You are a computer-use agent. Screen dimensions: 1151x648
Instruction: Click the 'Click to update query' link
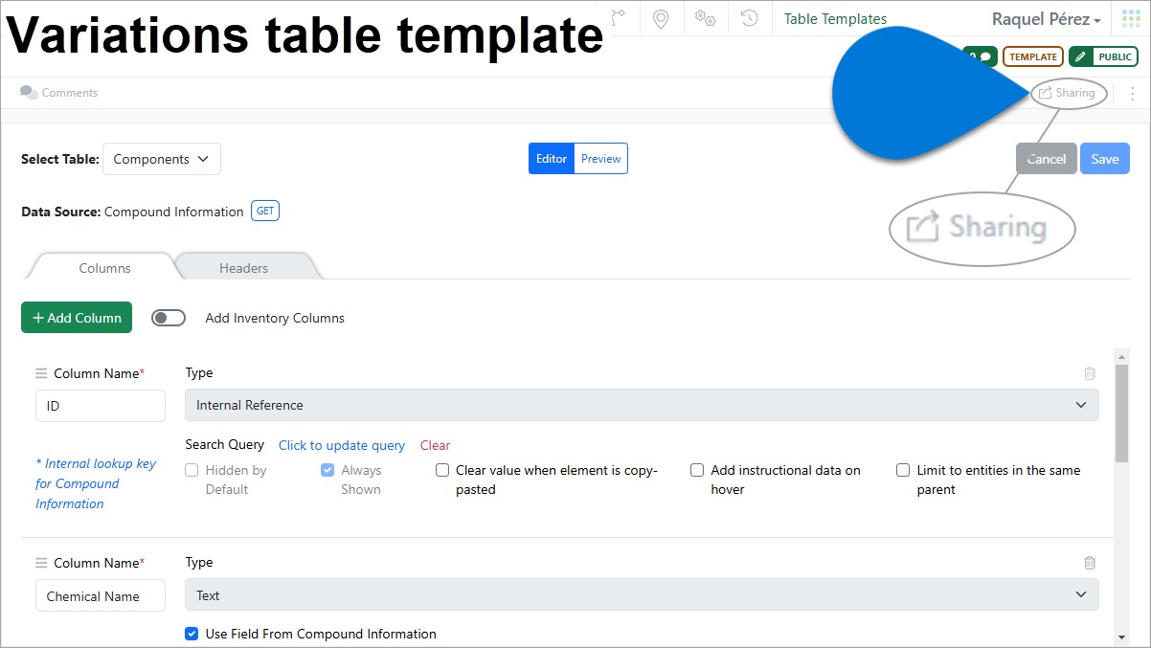click(x=341, y=445)
